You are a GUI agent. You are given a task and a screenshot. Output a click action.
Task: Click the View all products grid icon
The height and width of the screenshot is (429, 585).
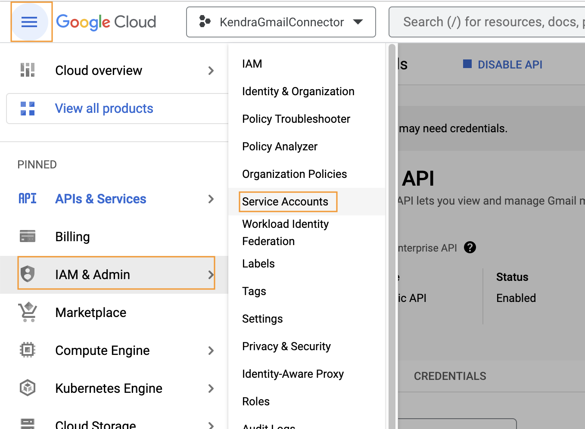coord(28,109)
